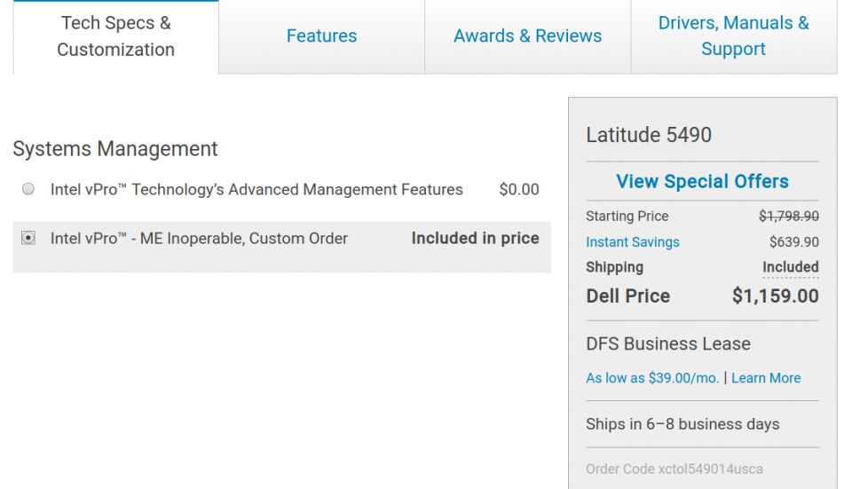Select the Tech Specs & Customization tab
Viewport: 852px width, 489px height.
115,36
